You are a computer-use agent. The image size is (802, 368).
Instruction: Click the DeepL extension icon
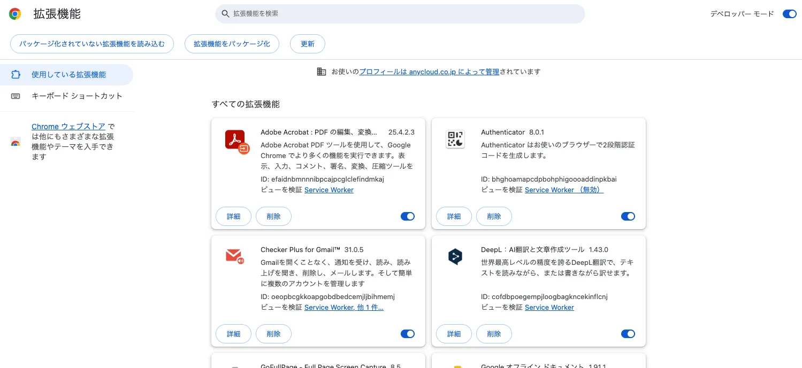pos(455,257)
